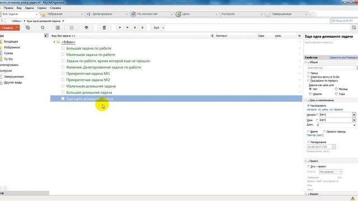This screenshot has height=201, width=358.
Task: Toggle the Папка checkbox
Action: pyautogui.click(x=308, y=73)
